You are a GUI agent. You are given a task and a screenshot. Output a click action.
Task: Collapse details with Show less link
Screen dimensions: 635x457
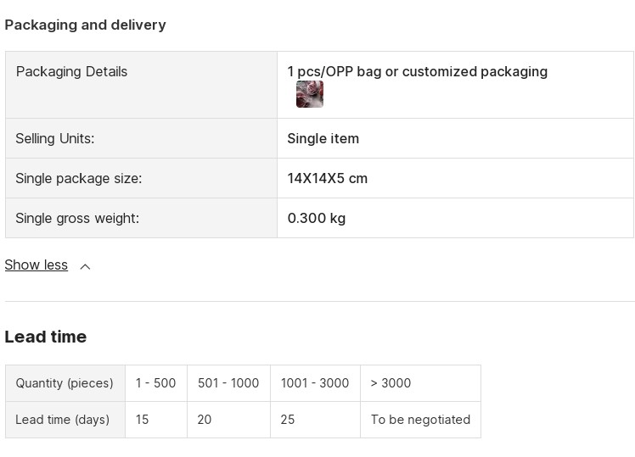pyautogui.click(x=36, y=265)
